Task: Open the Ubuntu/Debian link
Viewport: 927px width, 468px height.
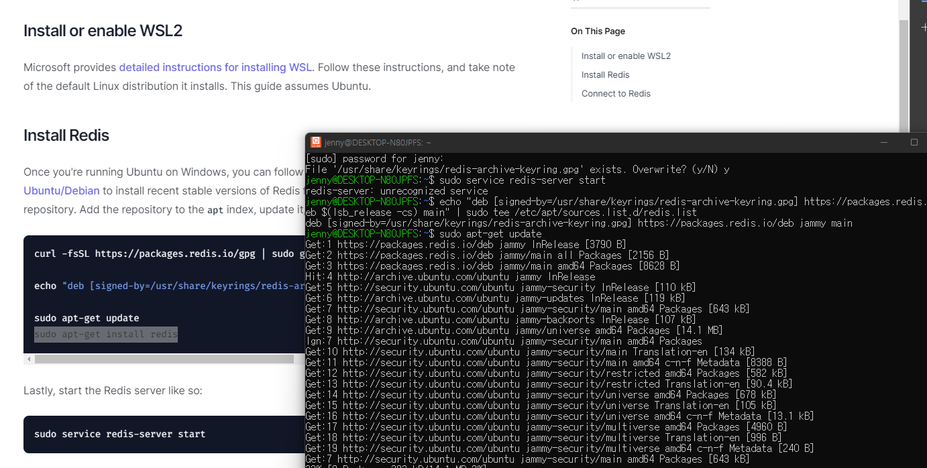Action: (62, 190)
